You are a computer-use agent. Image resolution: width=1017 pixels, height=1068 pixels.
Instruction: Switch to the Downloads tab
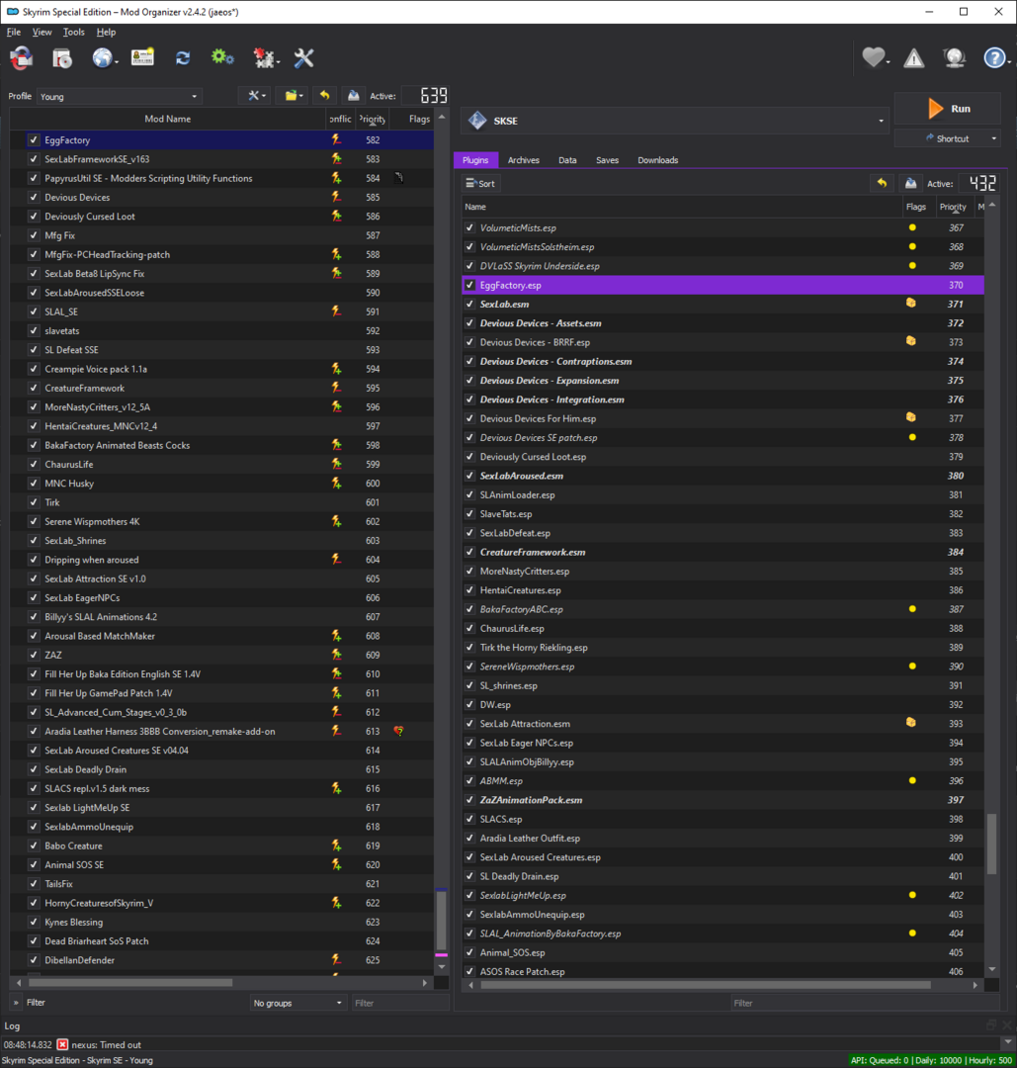click(x=657, y=160)
